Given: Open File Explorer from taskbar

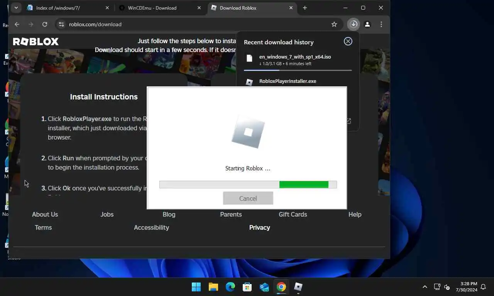Looking at the screenshot, I should (x=213, y=287).
